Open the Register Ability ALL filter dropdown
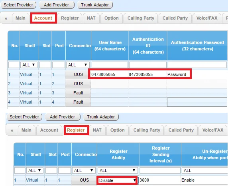 [118, 170]
